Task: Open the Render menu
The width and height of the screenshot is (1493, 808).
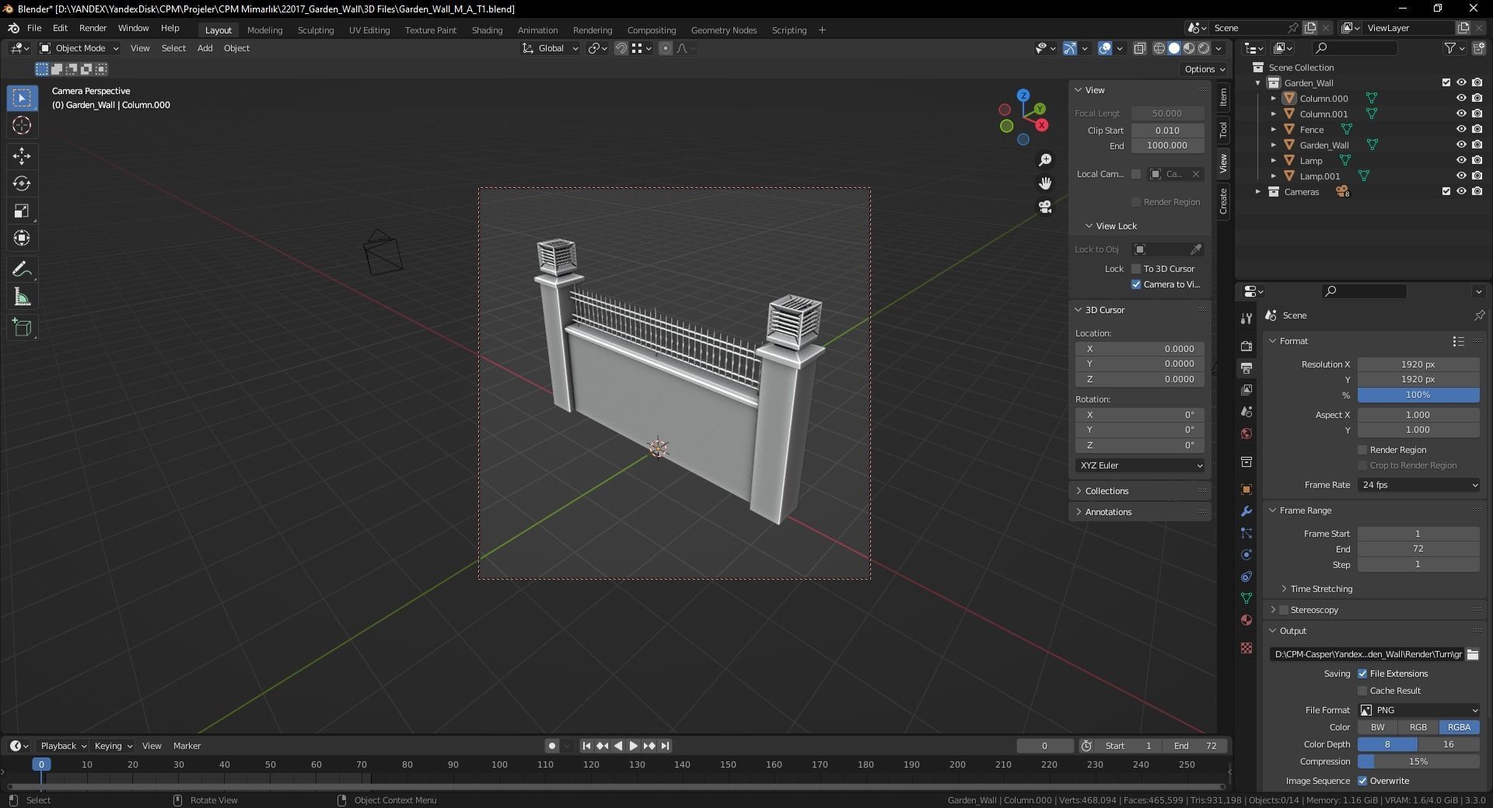Action: [93, 28]
